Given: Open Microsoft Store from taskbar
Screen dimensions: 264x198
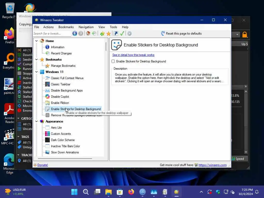Looking at the screenshot, I should [120, 192].
